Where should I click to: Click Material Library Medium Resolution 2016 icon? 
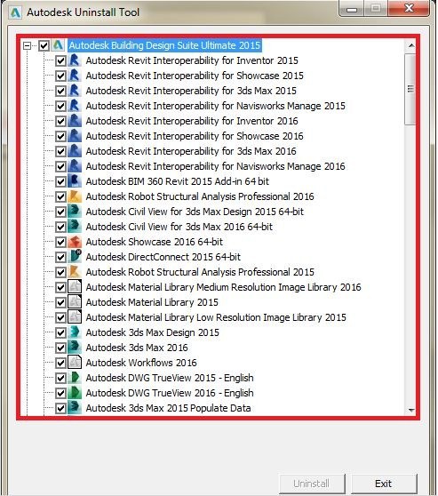pos(75,287)
